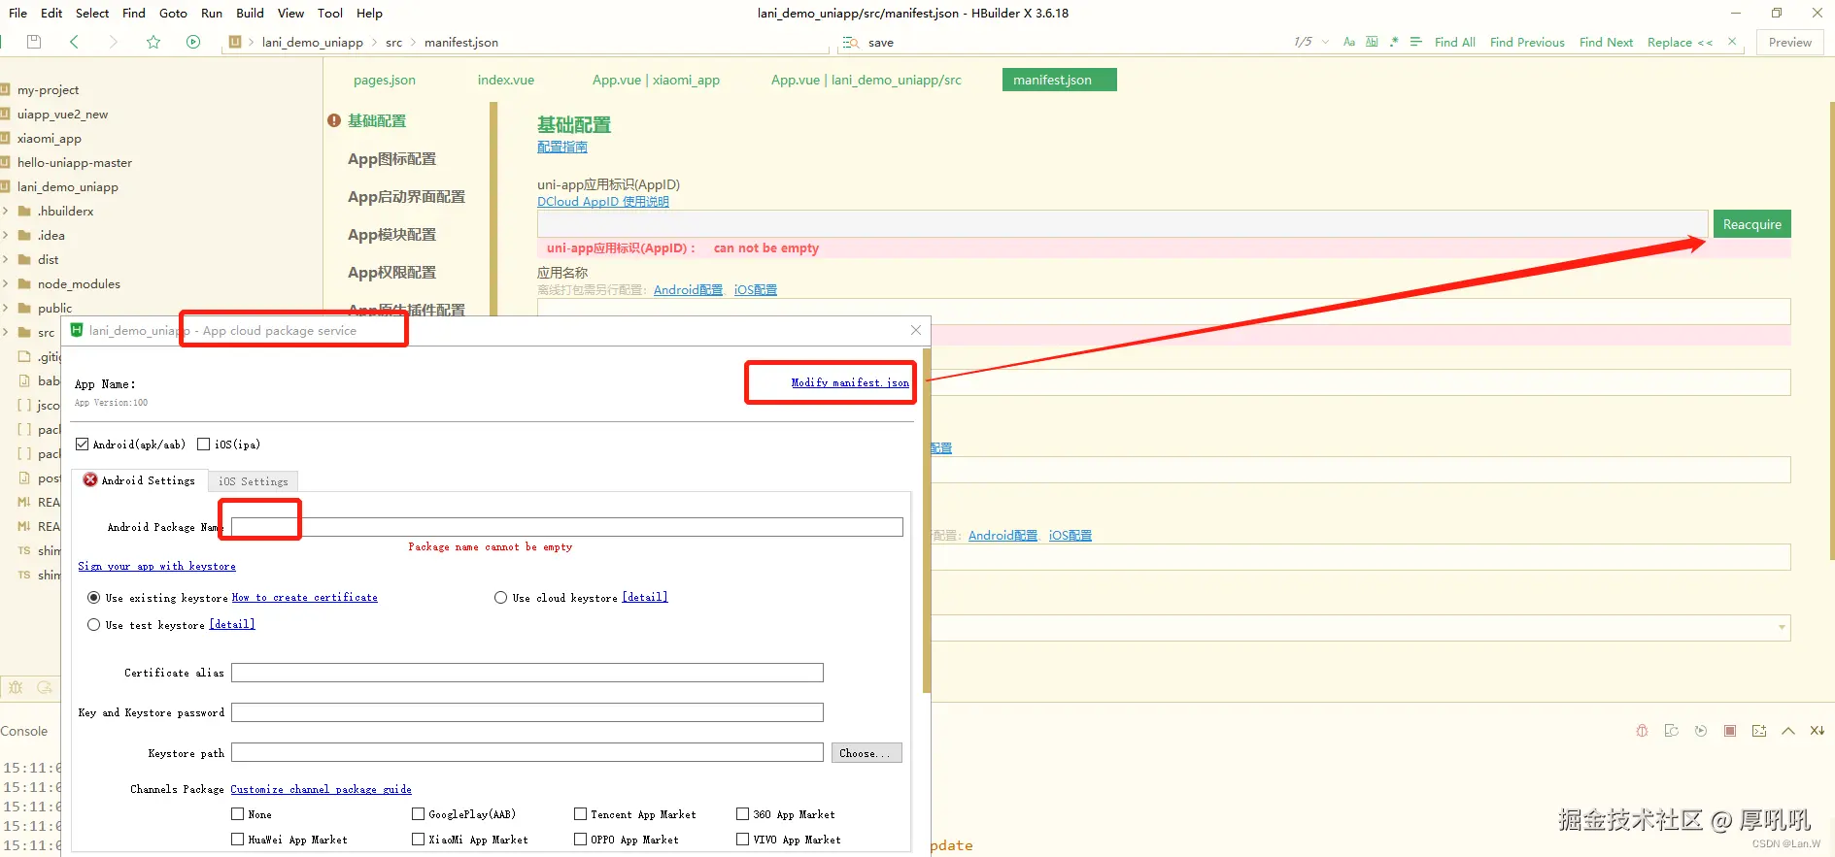This screenshot has width=1835, height=857.
Task: Check the GooglePlay(AAB) channel checkbox
Action: coord(419,814)
